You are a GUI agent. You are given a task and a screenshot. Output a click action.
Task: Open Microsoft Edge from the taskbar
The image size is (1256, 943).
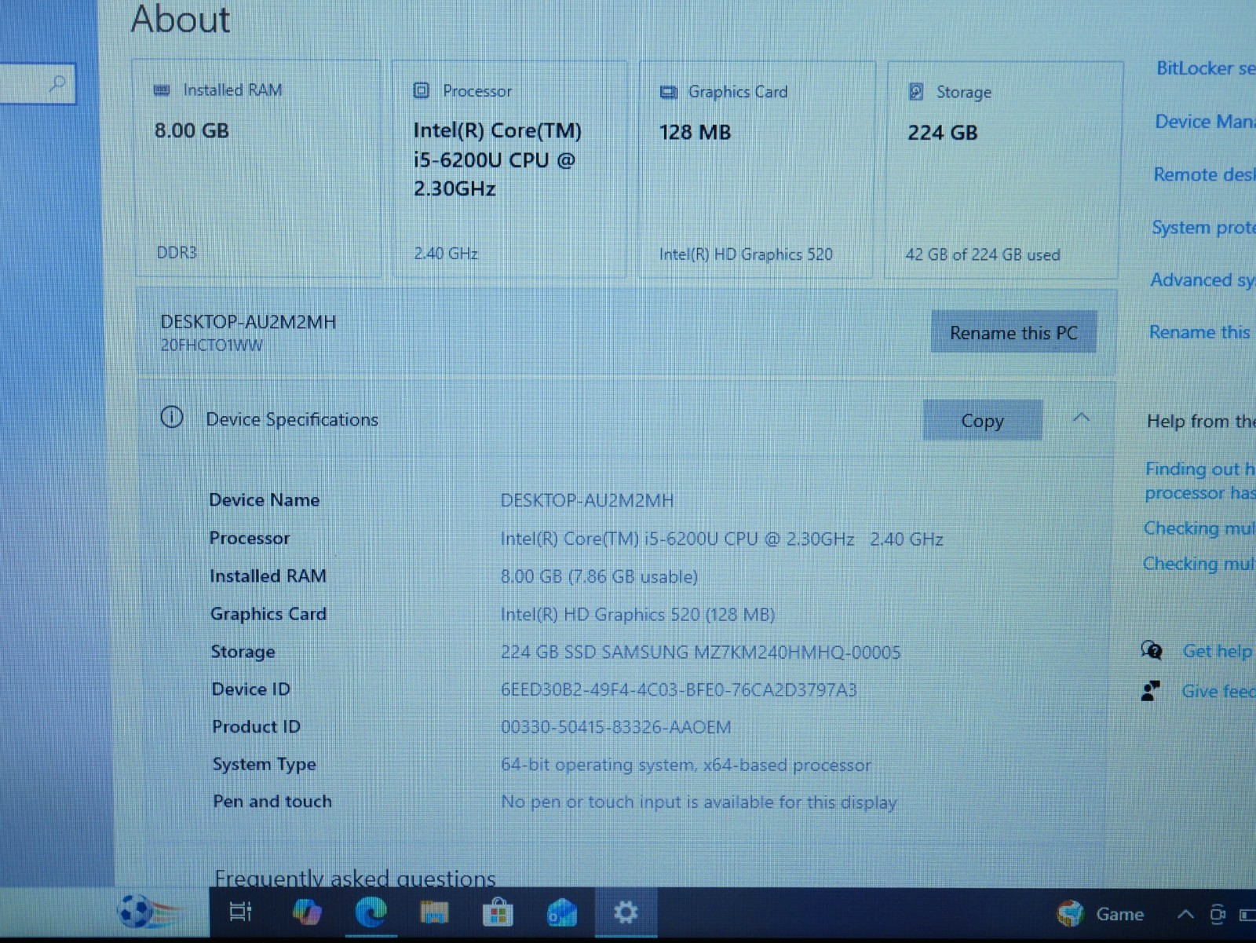[x=371, y=912]
